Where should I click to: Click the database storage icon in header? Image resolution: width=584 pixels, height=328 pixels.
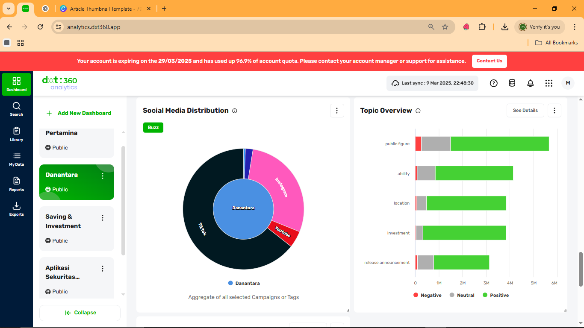pyautogui.click(x=512, y=83)
